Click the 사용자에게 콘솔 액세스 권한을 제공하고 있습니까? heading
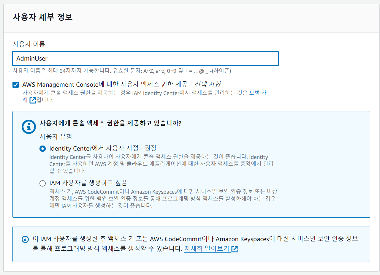 [x=110, y=123]
